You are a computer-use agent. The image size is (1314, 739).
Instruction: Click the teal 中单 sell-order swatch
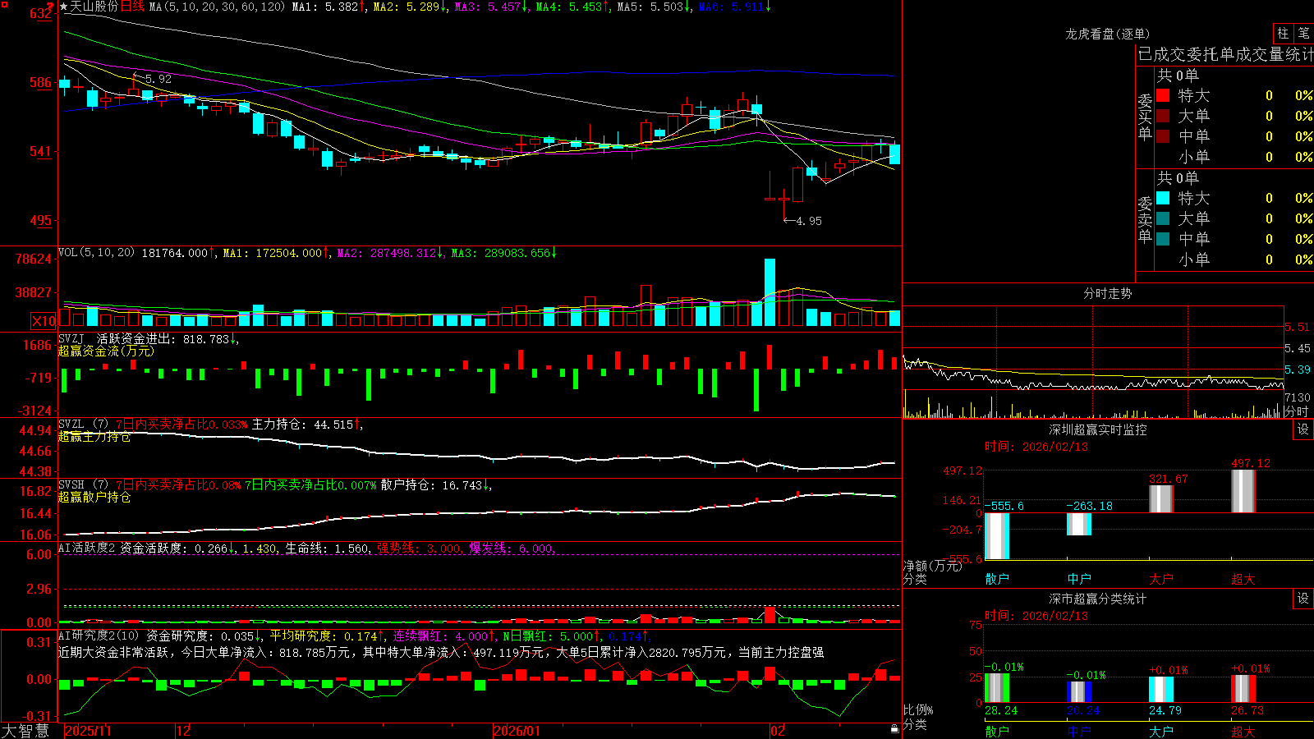(x=1163, y=239)
